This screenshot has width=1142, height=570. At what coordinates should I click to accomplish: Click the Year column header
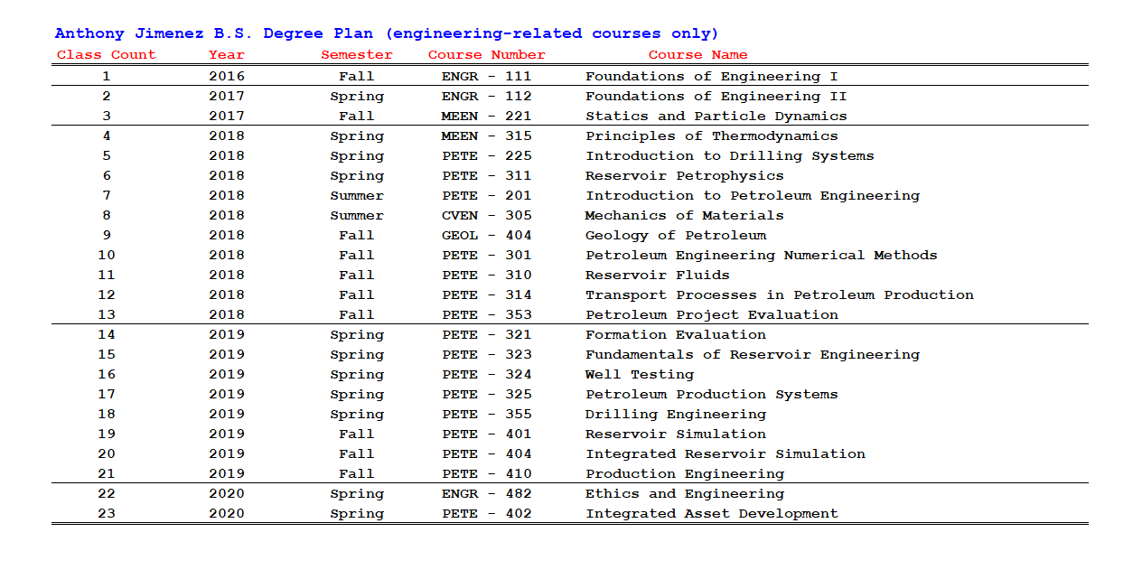pyautogui.click(x=227, y=55)
